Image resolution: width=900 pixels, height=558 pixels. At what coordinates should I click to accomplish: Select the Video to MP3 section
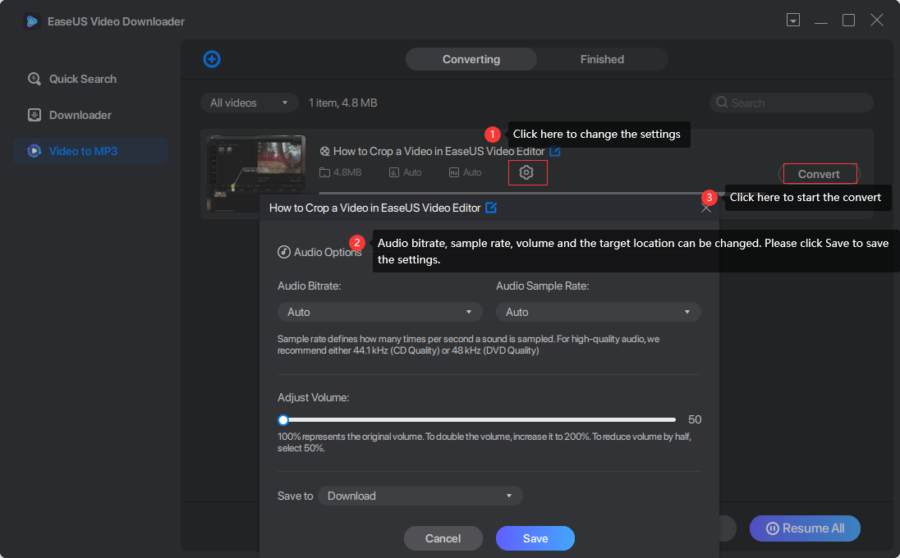[90, 152]
